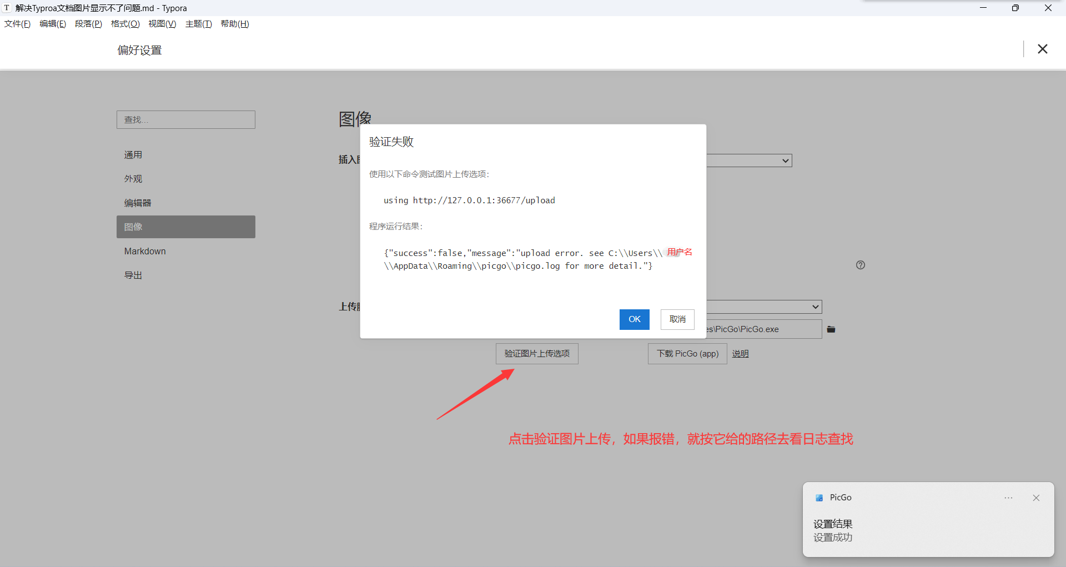Open the 帮助(H) menu
Viewport: 1066px width, 567px height.
235,24
